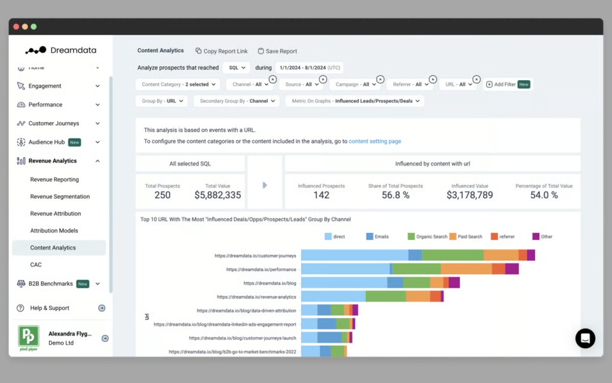Open Revenue Attribution page
Viewport: 612px width, 383px height.
56,214
